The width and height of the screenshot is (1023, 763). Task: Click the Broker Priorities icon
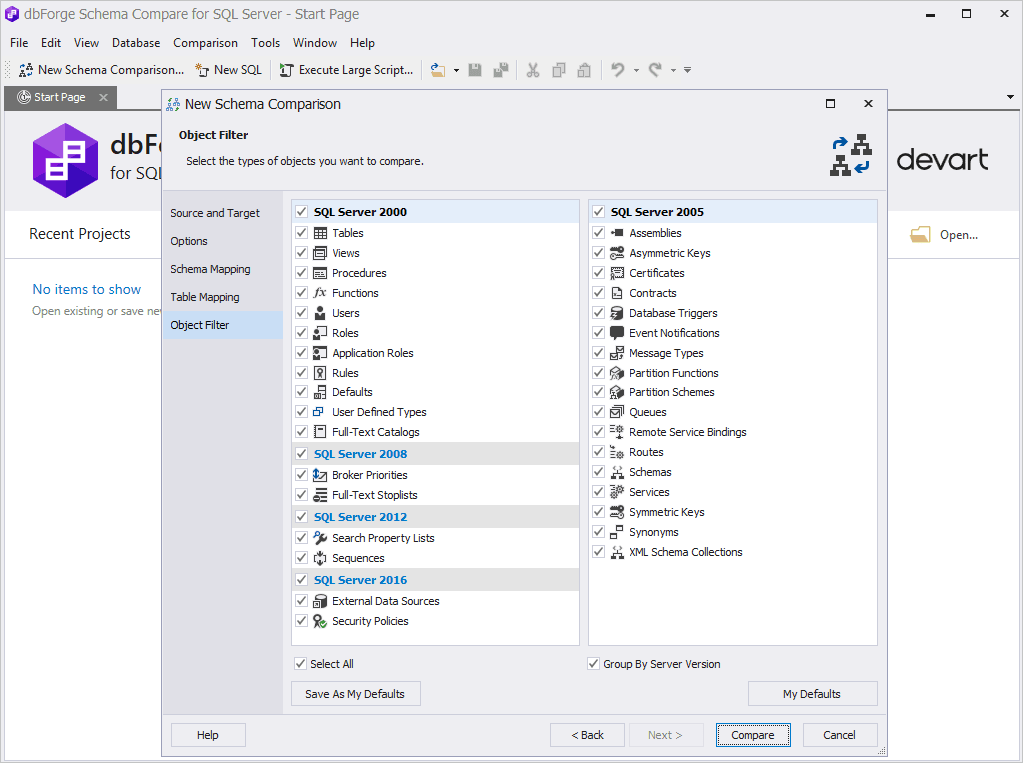coord(320,475)
